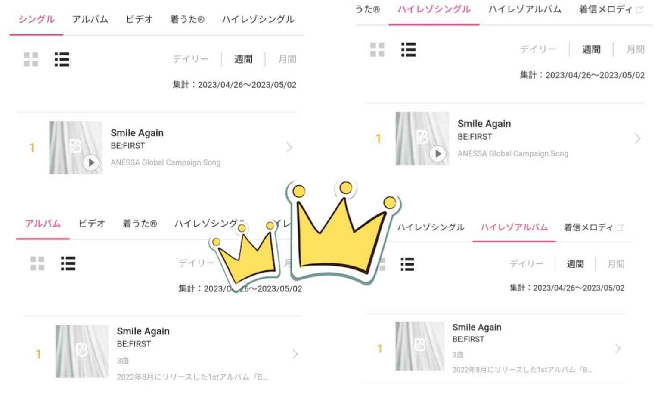
Task: Choose 週間 period in bottom-right panel
Action: point(575,264)
